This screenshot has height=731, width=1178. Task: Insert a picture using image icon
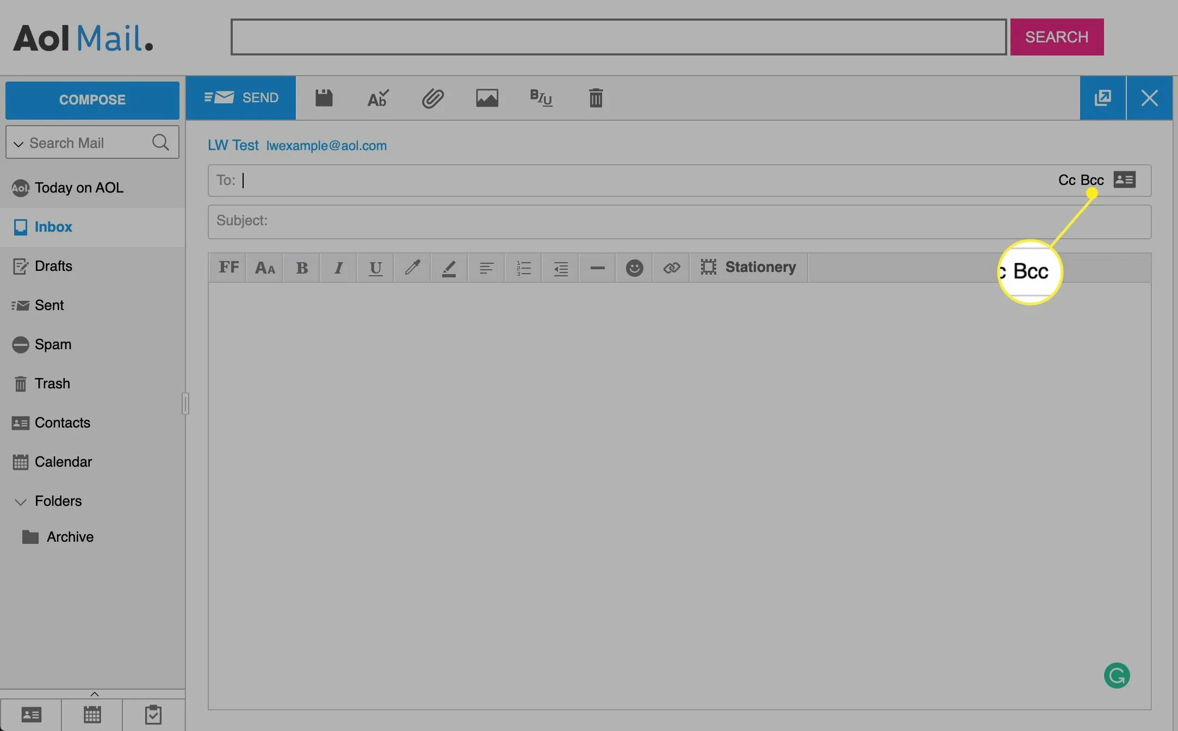[x=487, y=98]
